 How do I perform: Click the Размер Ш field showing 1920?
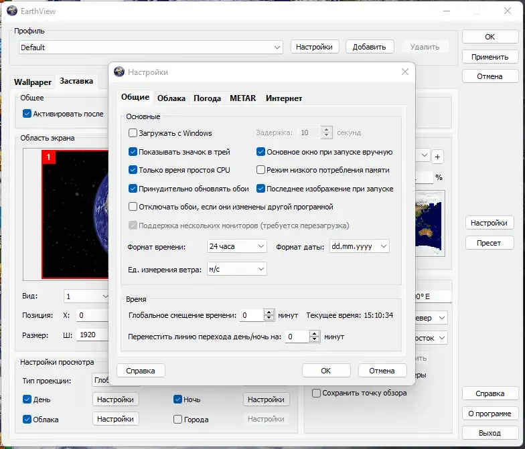click(x=92, y=335)
